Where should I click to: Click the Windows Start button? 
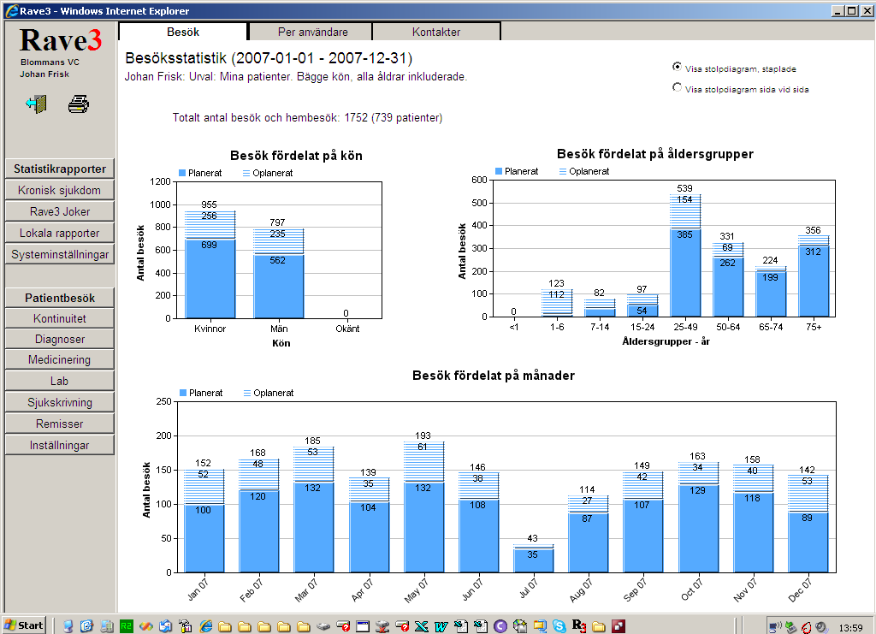click(x=24, y=625)
